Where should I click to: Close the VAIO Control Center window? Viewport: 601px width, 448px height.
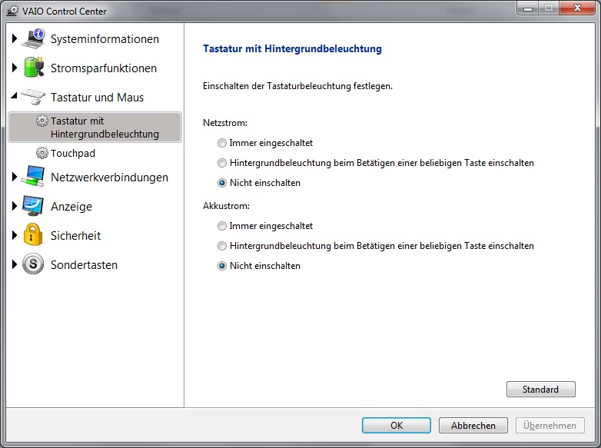577,8
